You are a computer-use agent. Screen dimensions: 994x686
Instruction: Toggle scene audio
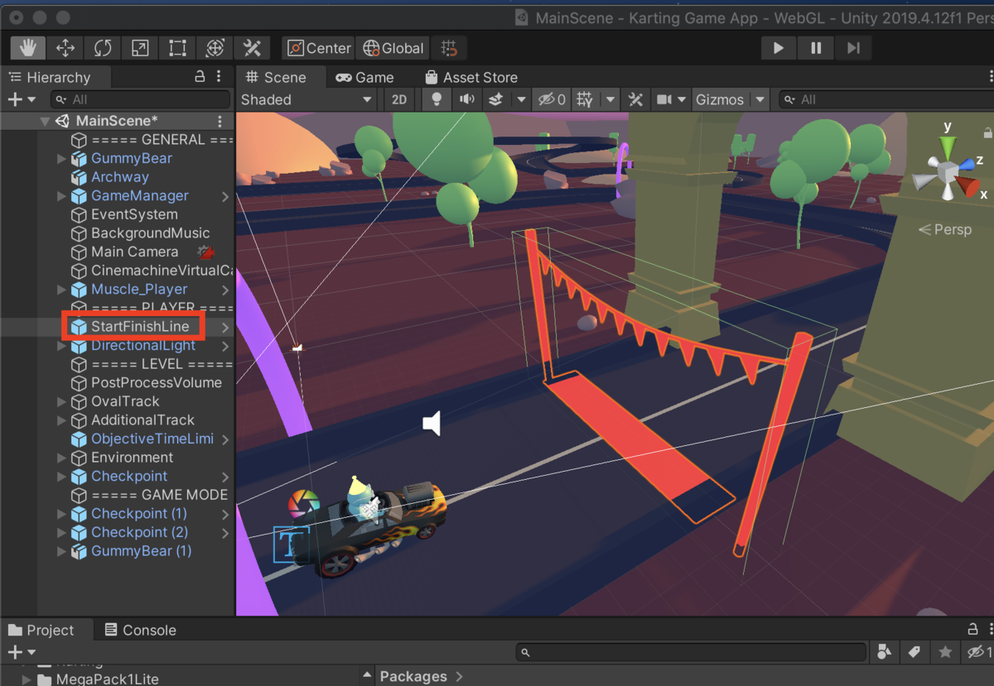pyautogui.click(x=467, y=99)
